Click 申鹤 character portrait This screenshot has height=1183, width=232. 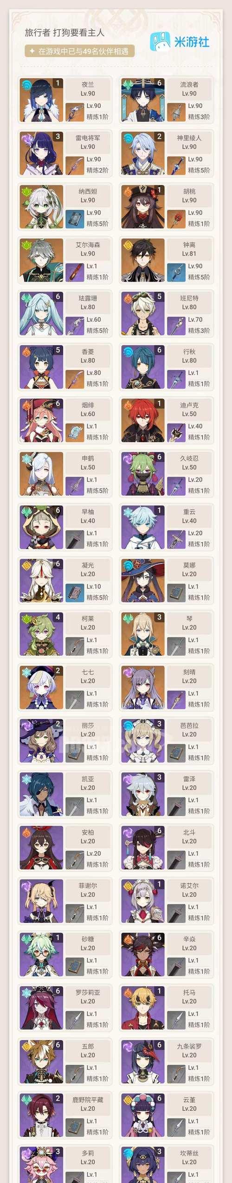coord(42,474)
